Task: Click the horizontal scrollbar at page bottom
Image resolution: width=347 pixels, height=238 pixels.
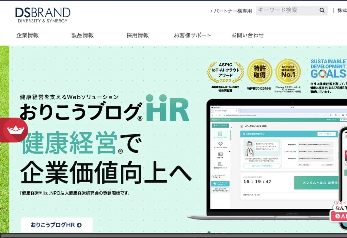Action: pyautogui.click(x=173, y=236)
